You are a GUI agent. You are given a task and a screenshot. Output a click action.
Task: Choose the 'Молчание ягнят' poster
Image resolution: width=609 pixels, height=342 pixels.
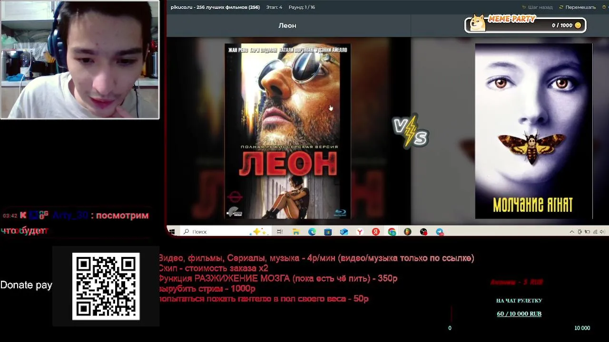[x=534, y=131]
